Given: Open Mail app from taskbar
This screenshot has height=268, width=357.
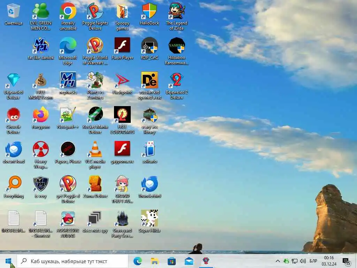Looking at the screenshot, I should (189, 261).
